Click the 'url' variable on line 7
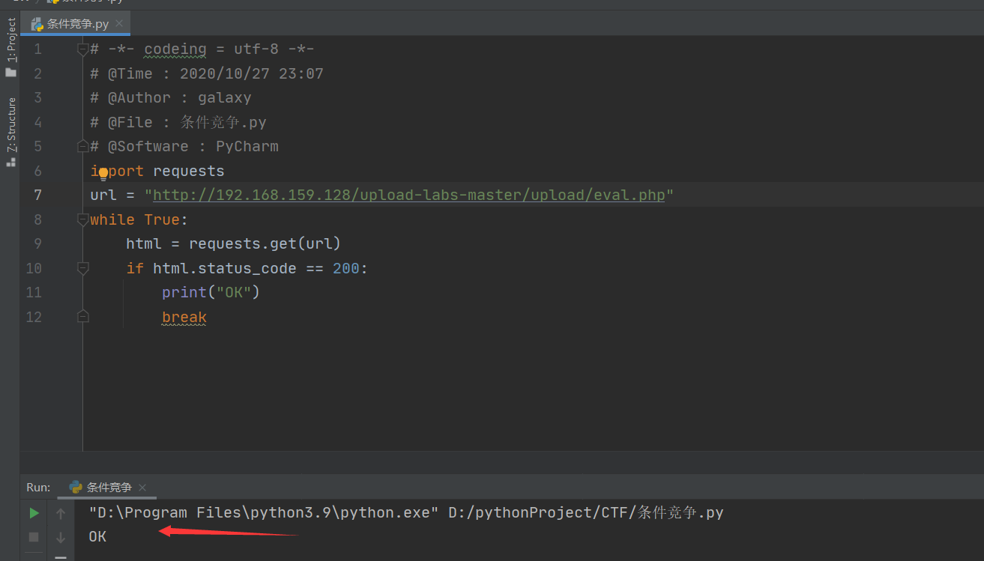This screenshot has width=984, height=561. tap(103, 195)
